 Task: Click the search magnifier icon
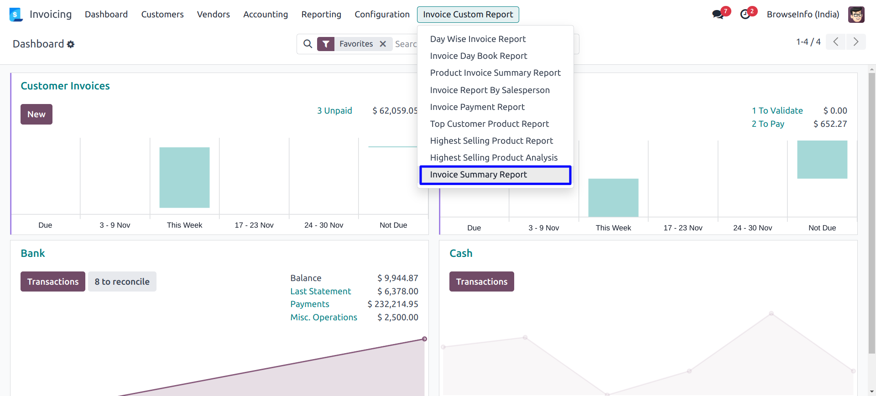(308, 44)
